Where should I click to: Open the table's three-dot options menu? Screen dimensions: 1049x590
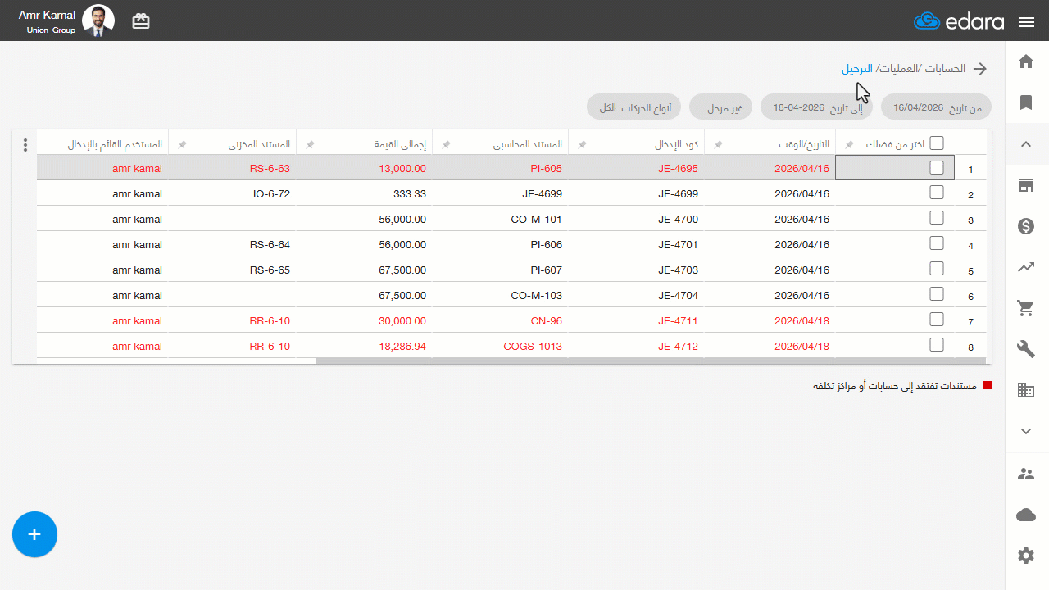pos(25,145)
